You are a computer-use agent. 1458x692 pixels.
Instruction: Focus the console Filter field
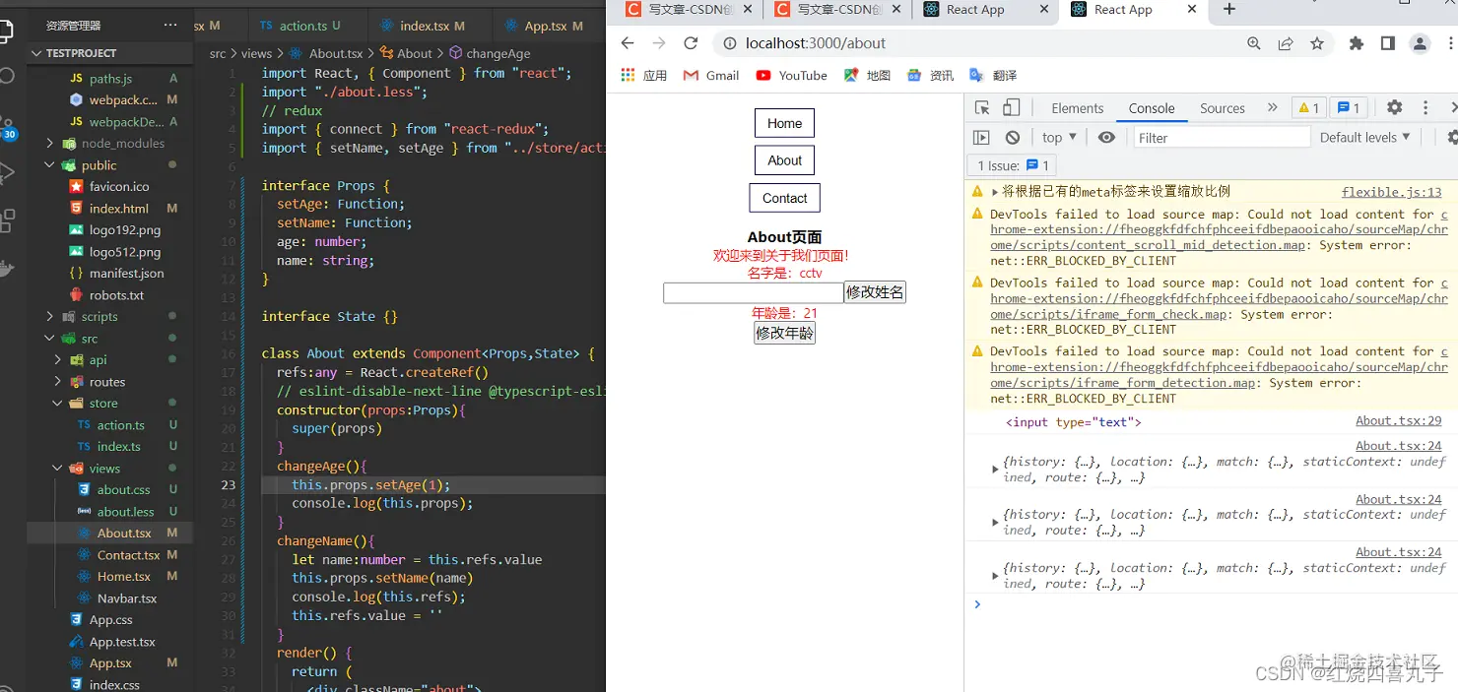[1222, 138]
